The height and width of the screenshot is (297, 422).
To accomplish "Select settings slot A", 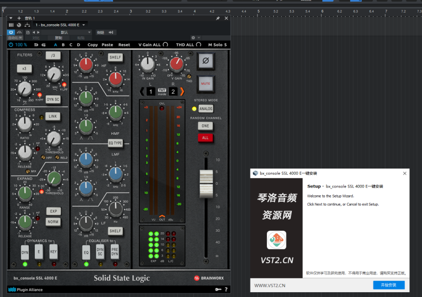I will tap(55, 45).
